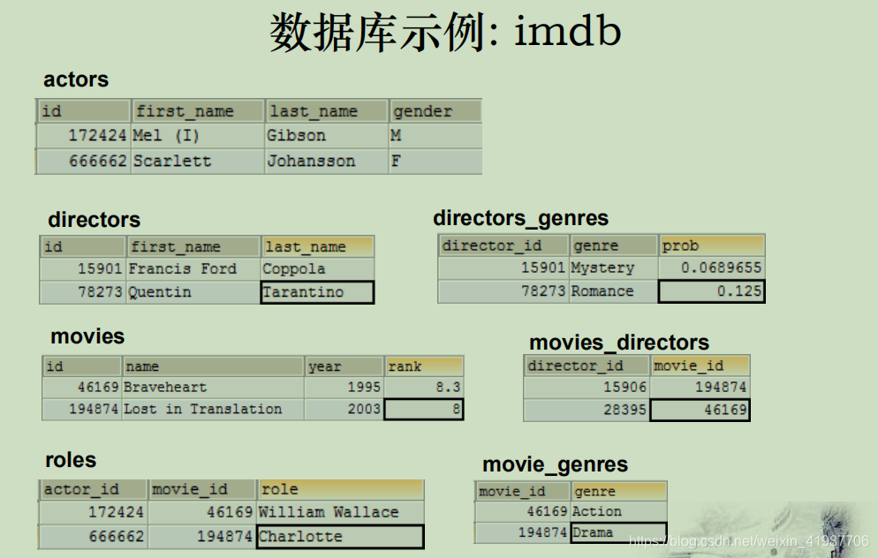This screenshot has width=878, height=558.
Task: Click the slide title ending in imdb
Action: pyautogui.click(x=445, y=33)
